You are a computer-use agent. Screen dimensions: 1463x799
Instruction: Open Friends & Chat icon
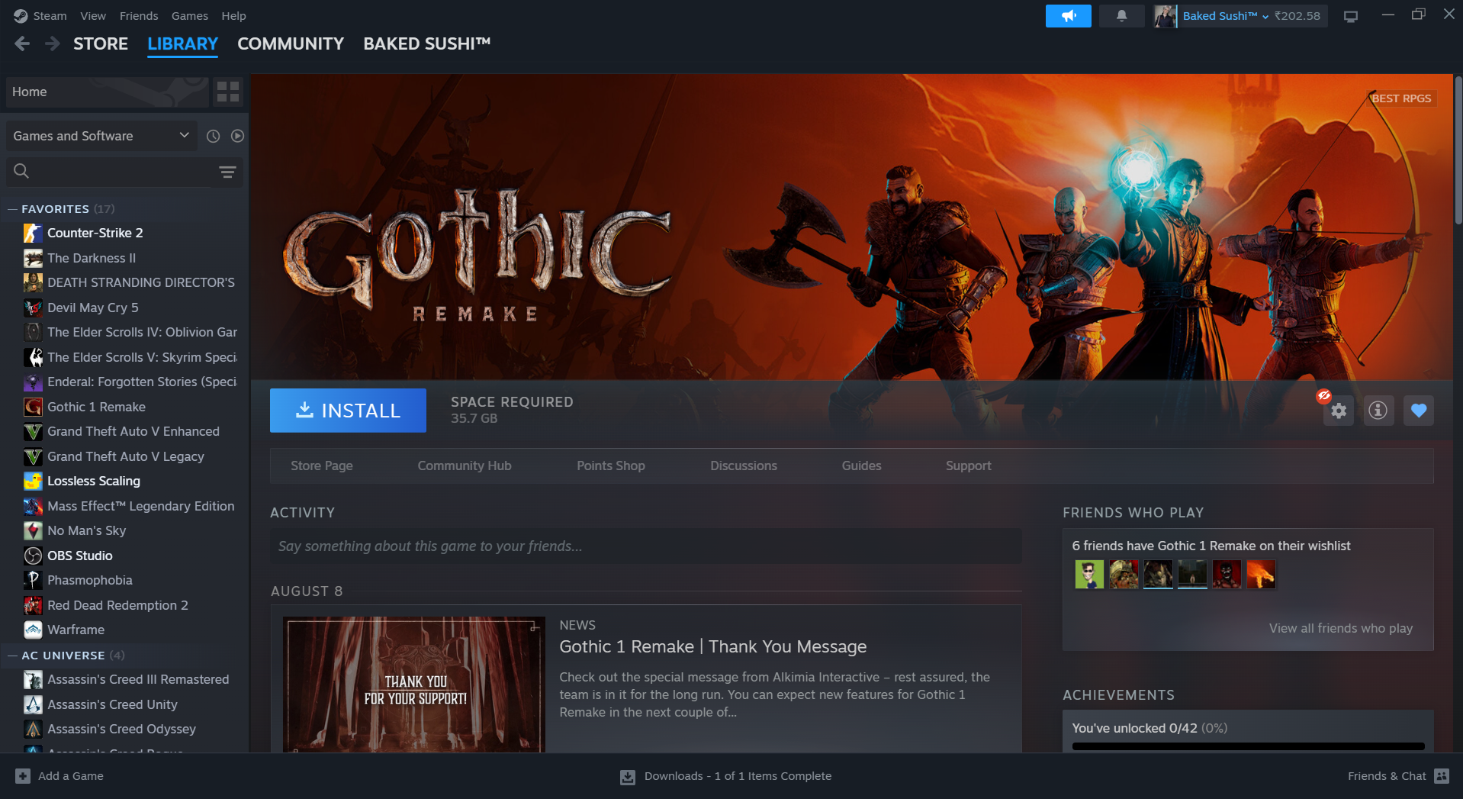tap(1442, 776)
